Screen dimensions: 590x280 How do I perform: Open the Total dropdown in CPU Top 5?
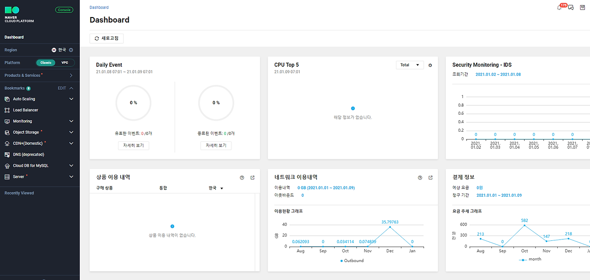coord(410,65)
